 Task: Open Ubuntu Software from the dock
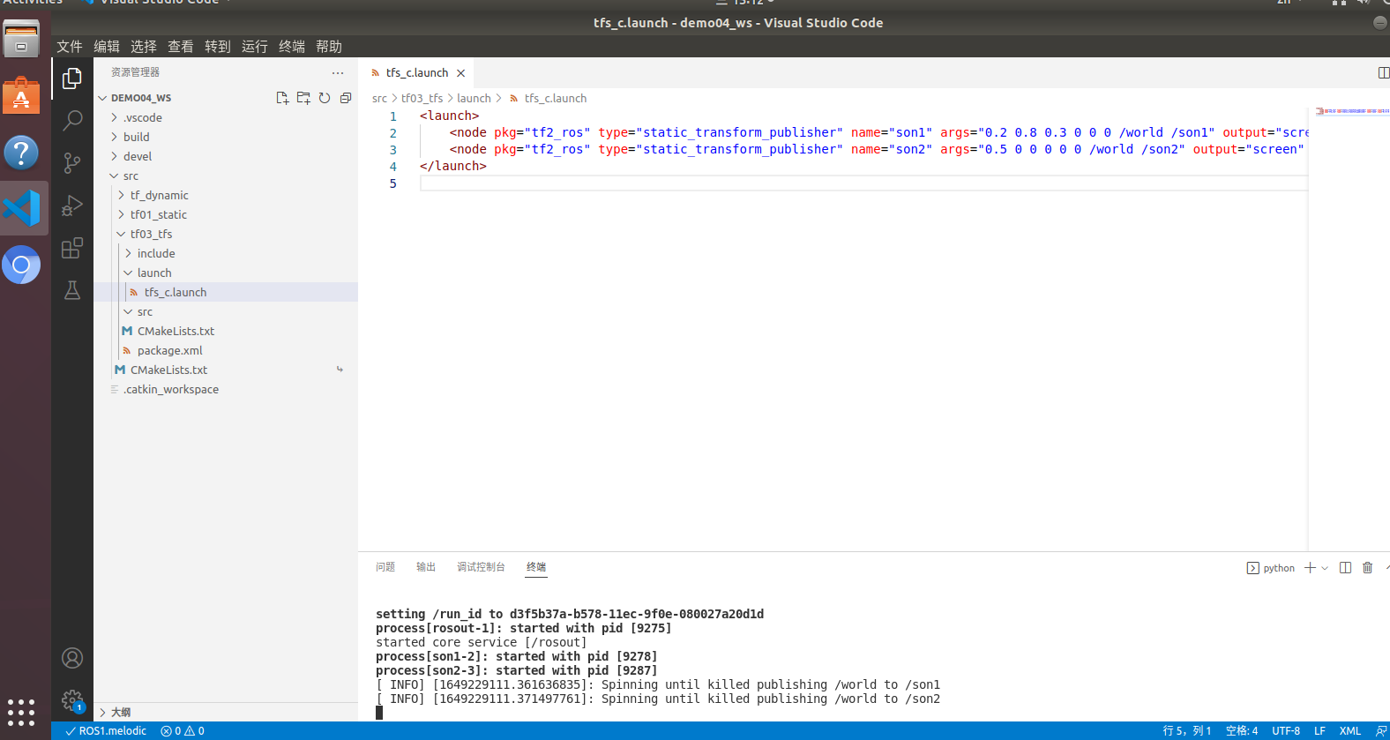coord(21,96)
